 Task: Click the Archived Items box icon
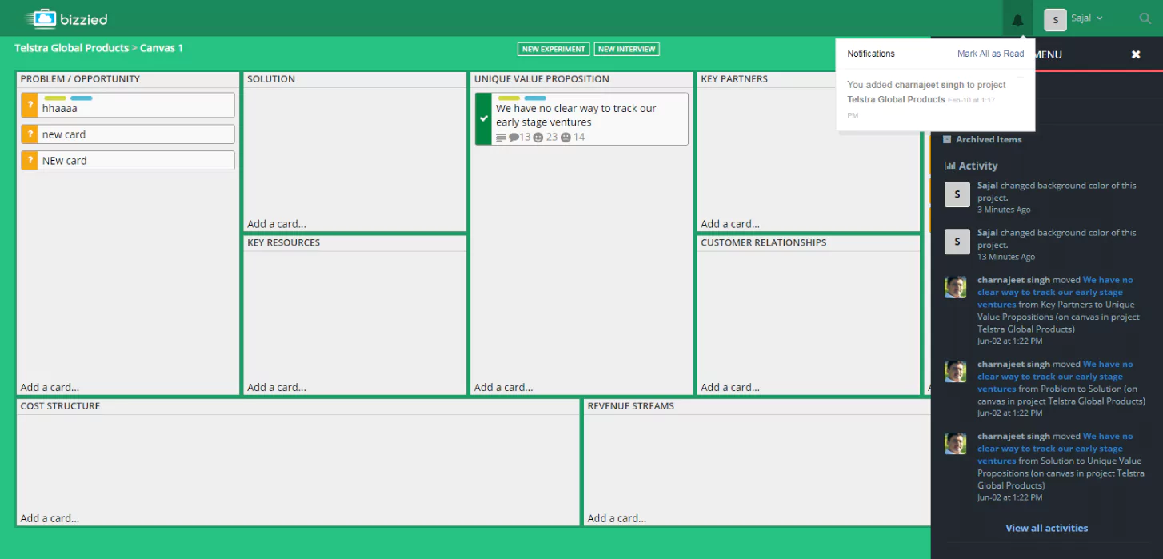(947, 139)
